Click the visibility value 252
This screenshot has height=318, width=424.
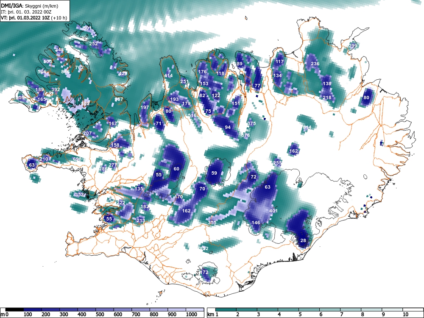(x=93, y=44)
